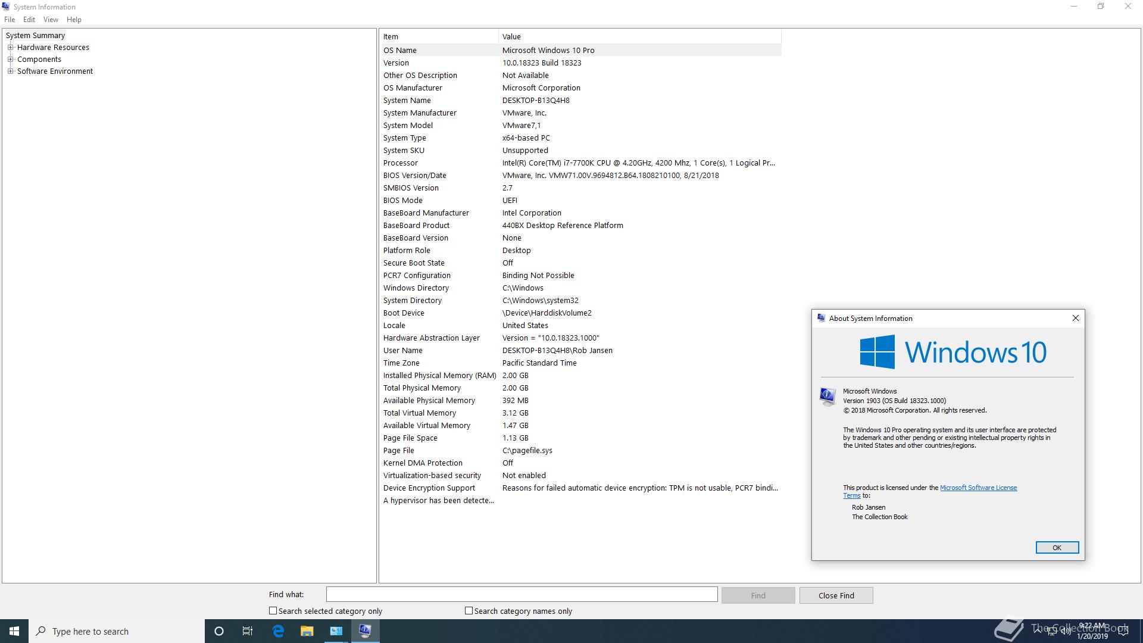Image resolution: width=1143 pixels, height=643 pixels.
Task: Click the Type here to search box
Action: pyautogui.click(x=117, y=631)
